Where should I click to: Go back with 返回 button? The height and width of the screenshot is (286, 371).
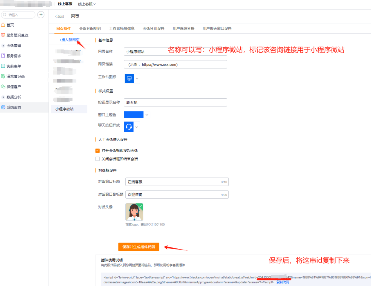(60, 16)
